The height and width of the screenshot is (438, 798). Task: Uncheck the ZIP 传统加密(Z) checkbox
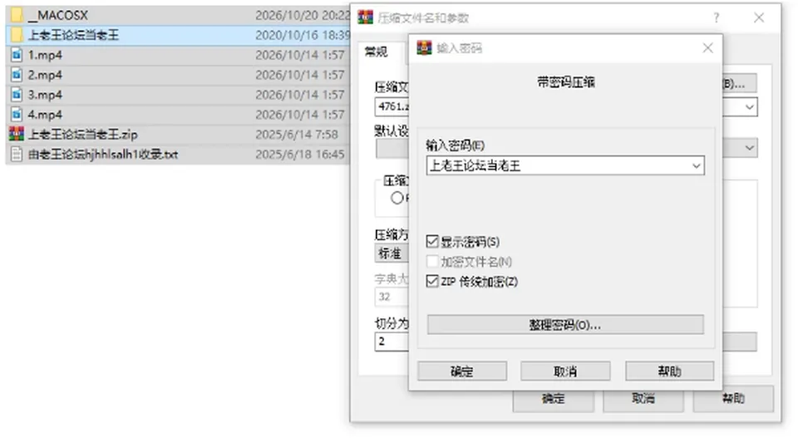[x=432, y=281]
